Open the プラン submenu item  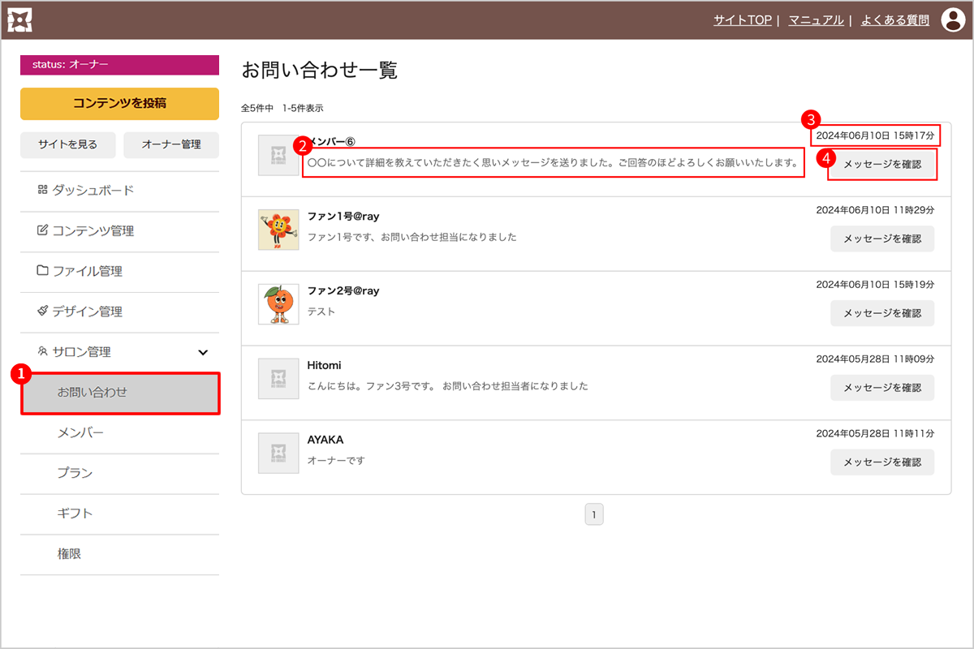(x=75, y=473)
